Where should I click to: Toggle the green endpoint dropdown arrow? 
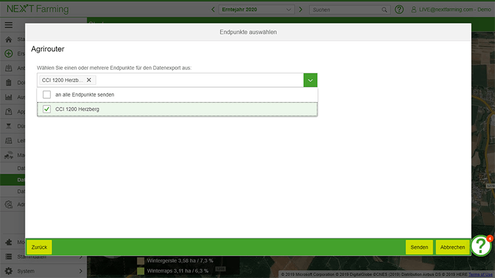click(311, 80)
